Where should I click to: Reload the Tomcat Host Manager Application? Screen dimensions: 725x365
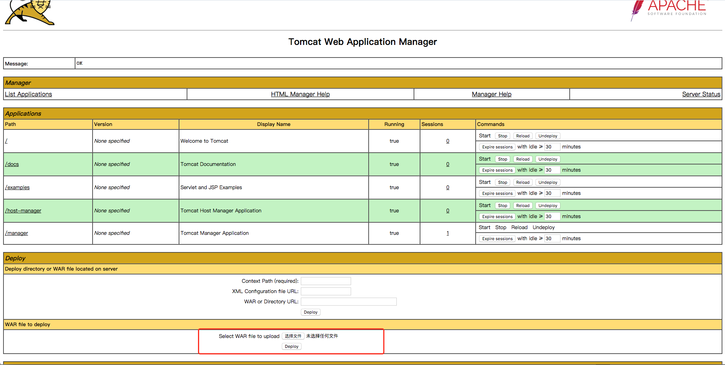click(x=523, y=206)
